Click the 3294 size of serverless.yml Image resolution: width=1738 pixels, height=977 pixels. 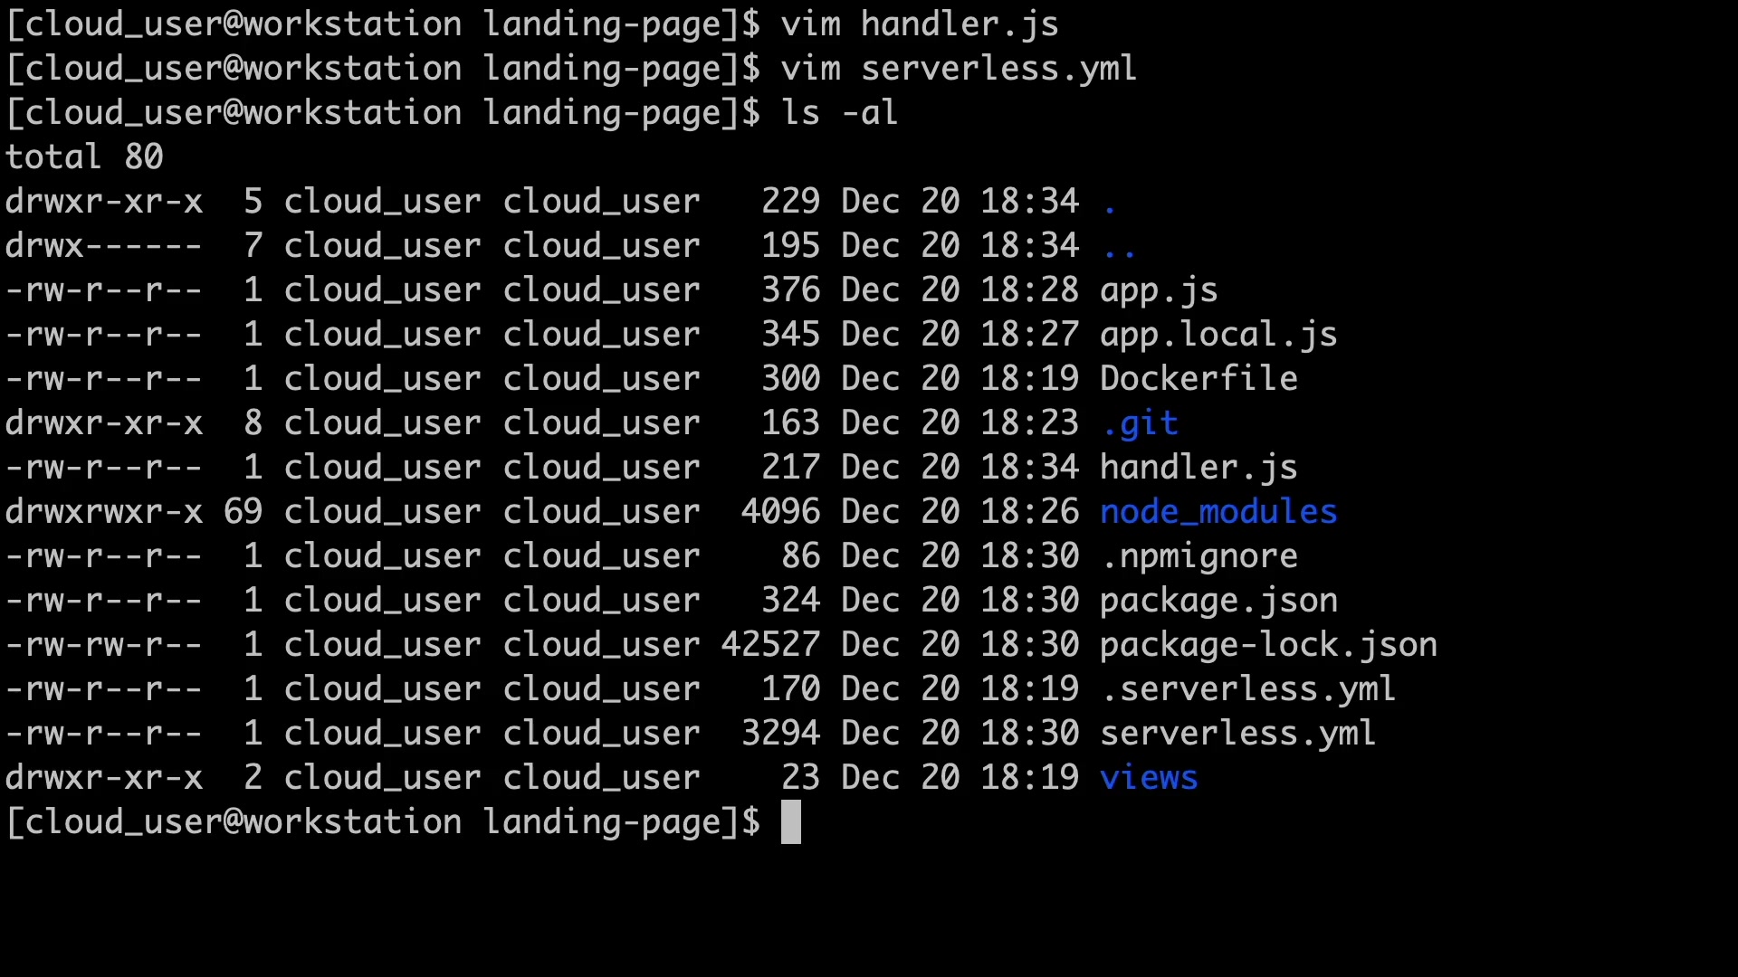(x=780, y=734)
